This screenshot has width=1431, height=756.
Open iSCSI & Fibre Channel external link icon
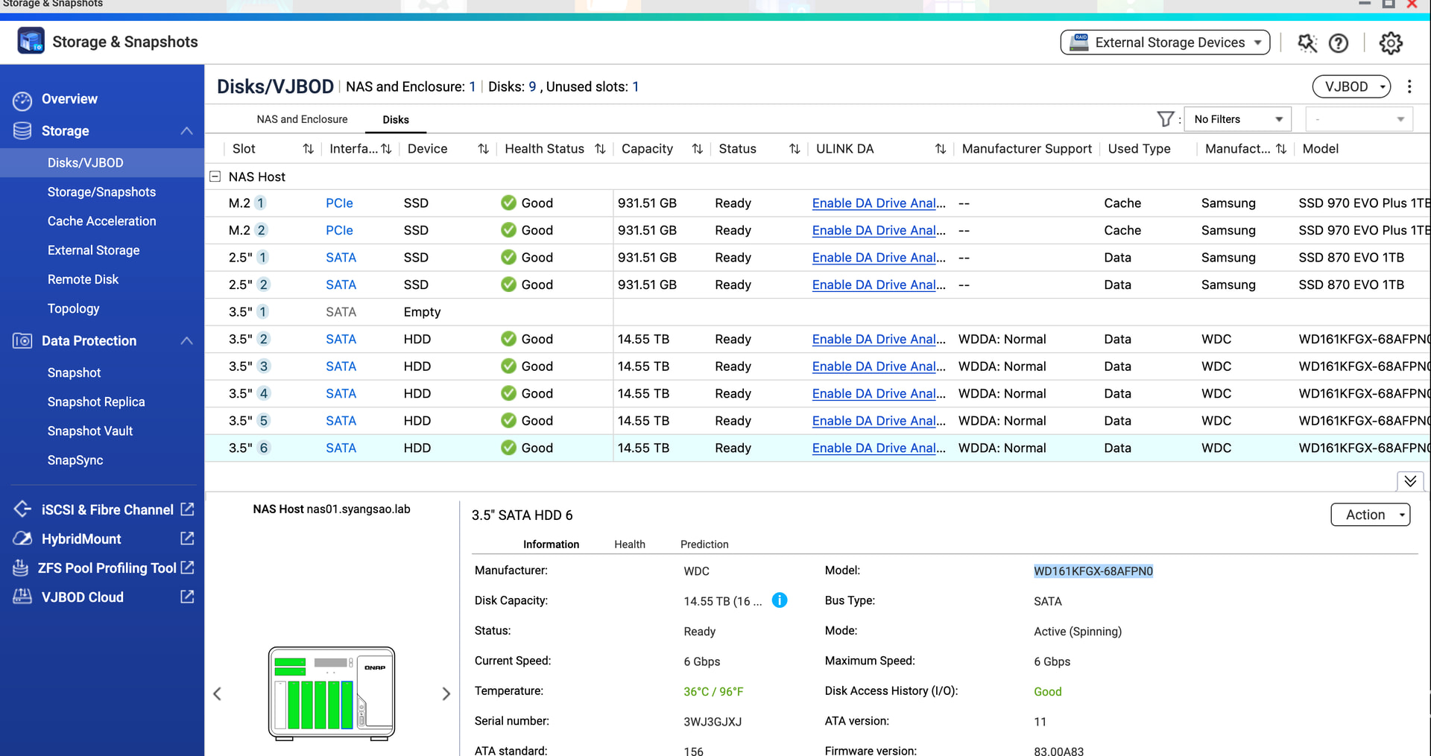coord(187,509)
